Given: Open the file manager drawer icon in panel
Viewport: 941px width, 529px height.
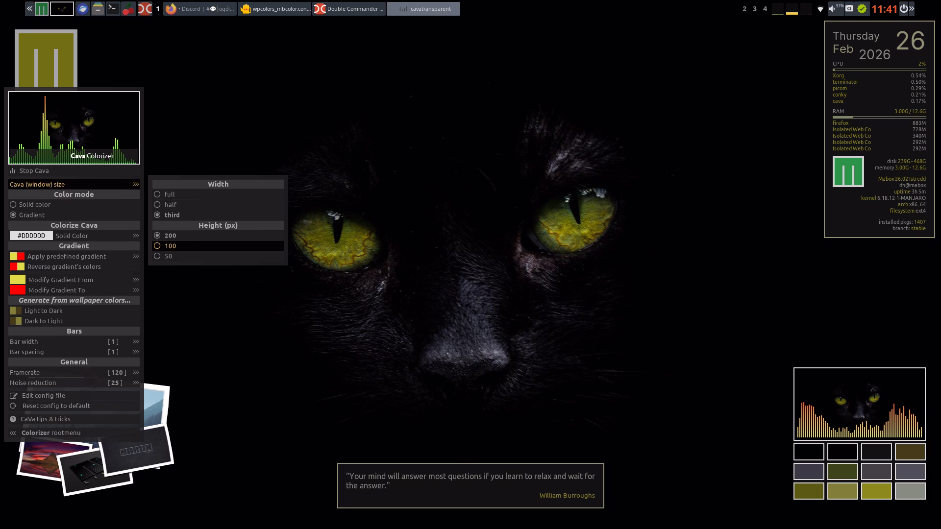Looking at the screenshot, I should pos(98,9).
